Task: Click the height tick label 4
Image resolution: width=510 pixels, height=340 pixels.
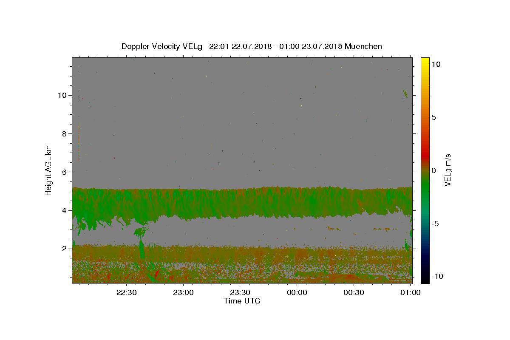Action: [65, 210]
